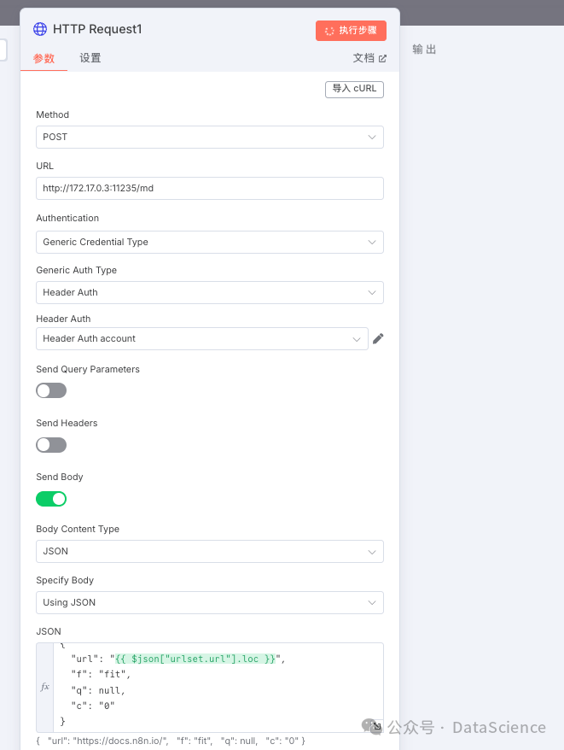Disable the Send Body switch

pyautogui.click(x=51, y=499)
